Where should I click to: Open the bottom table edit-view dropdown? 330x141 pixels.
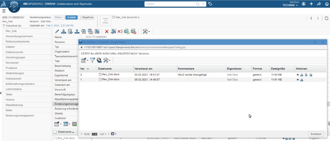click(x=58, y=124)
